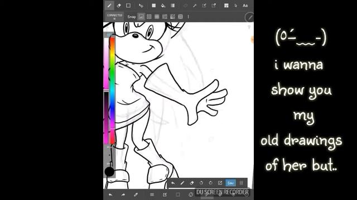Select the Gradient tool
This screenshot has height=200, width=357.
(172, 6)
